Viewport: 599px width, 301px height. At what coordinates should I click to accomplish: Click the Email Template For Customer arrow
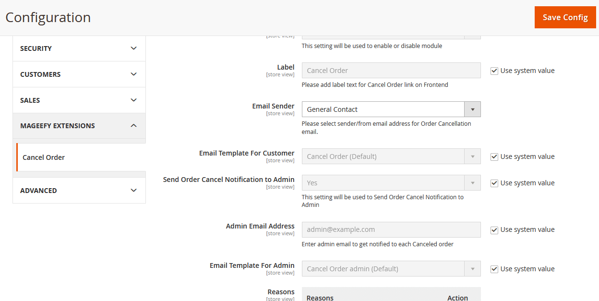[472, 157]
